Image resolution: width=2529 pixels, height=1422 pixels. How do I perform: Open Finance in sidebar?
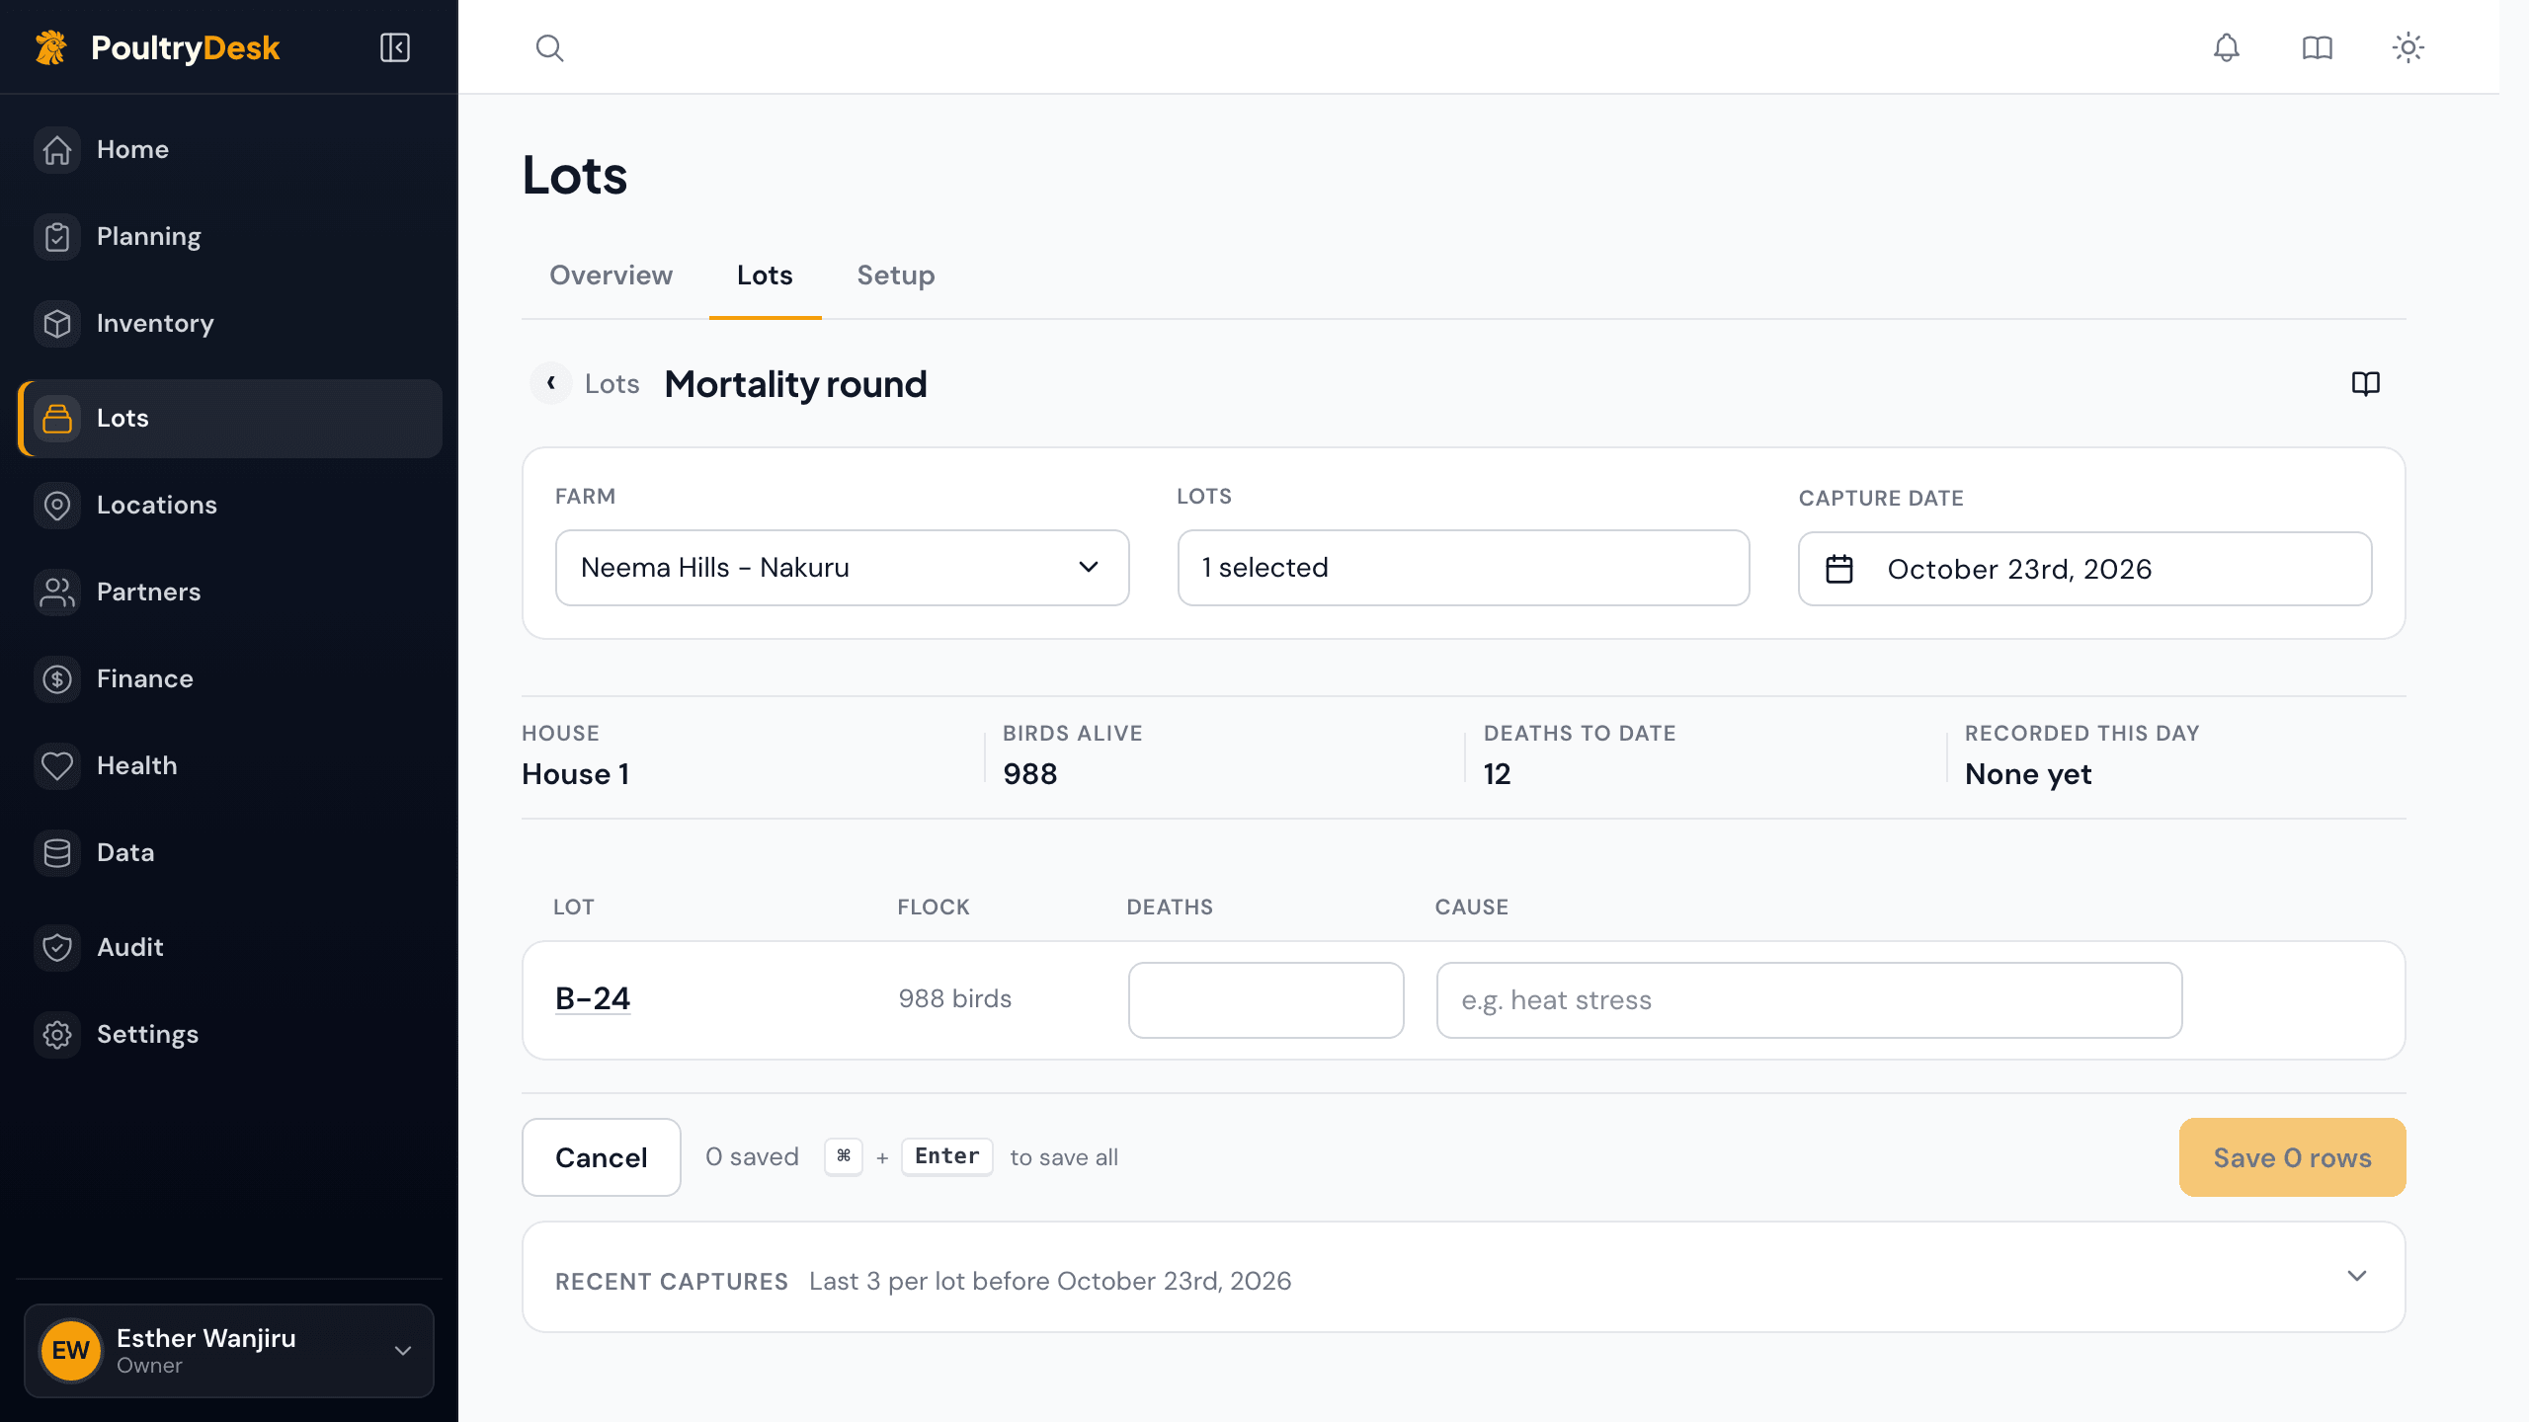point(229,679)
